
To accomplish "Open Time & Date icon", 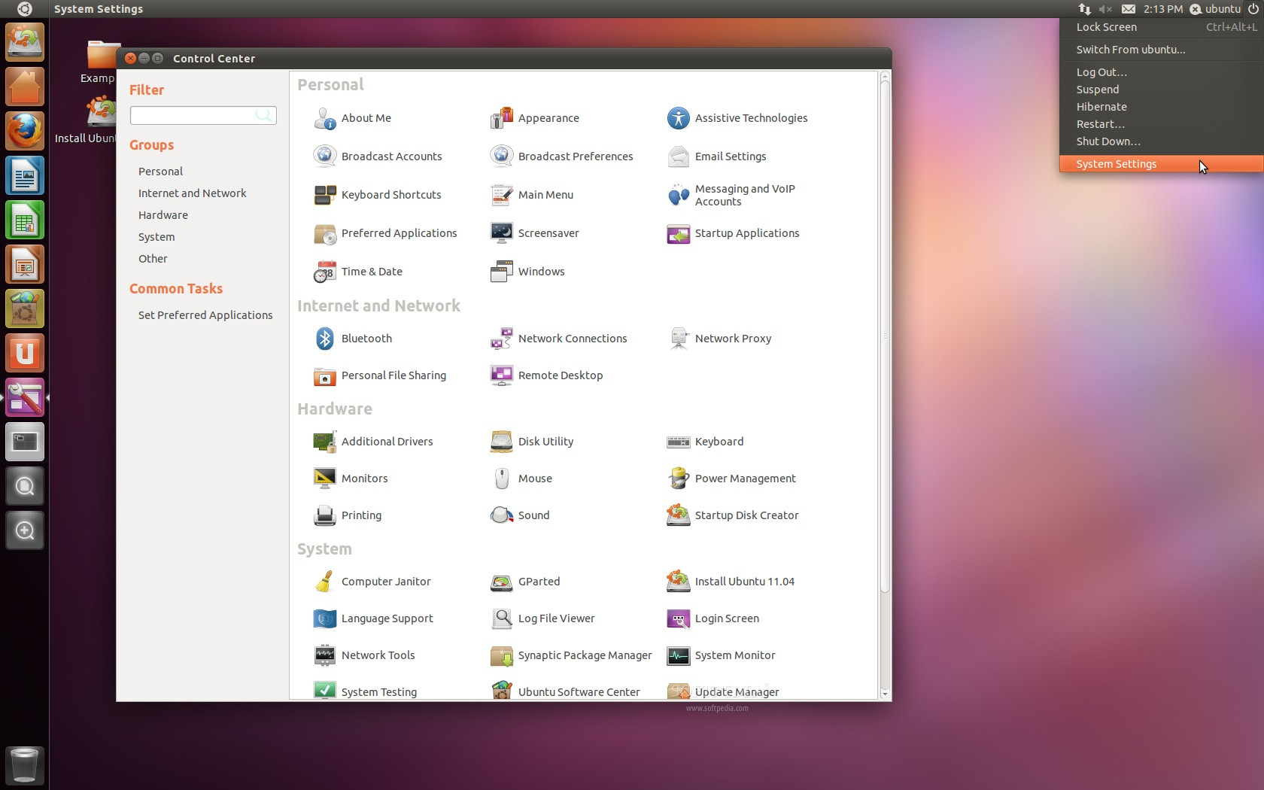I will point(325,272).
